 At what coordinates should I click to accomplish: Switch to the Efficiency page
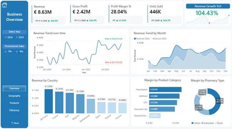coord(14,110)
